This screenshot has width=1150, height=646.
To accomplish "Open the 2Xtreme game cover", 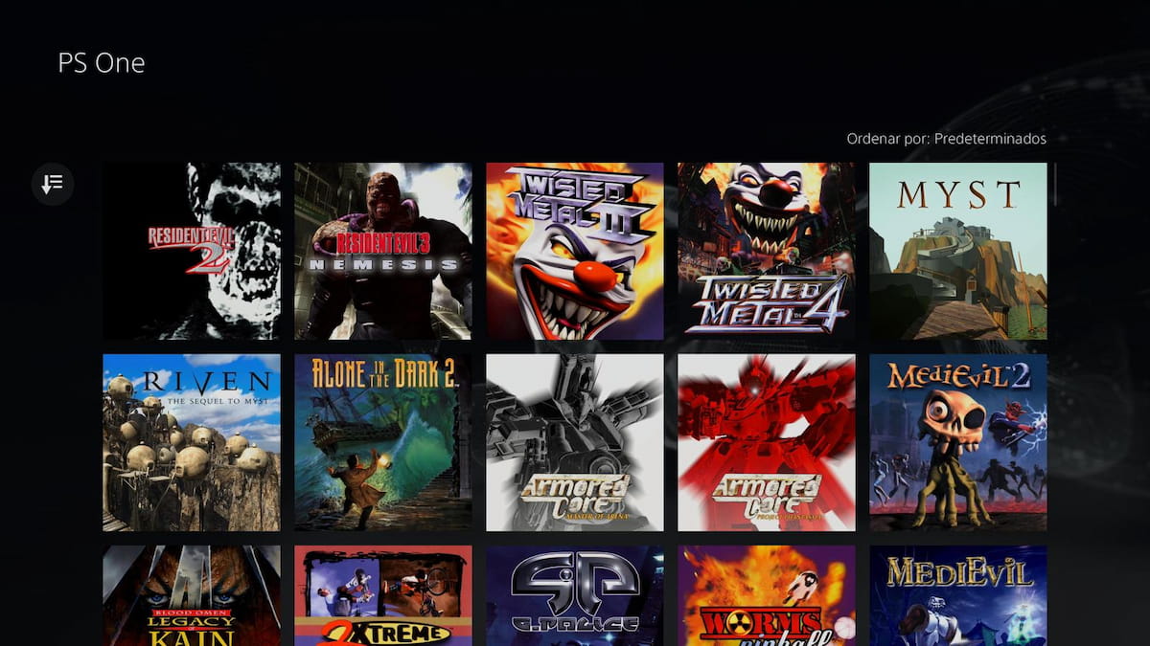I will click(383, 596).
